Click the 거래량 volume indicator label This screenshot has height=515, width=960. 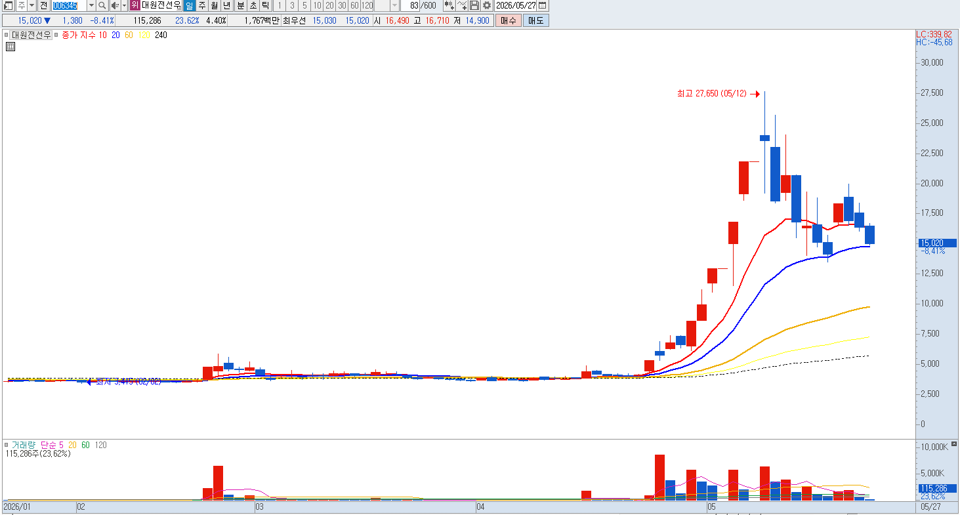click(x=24, y=445)
